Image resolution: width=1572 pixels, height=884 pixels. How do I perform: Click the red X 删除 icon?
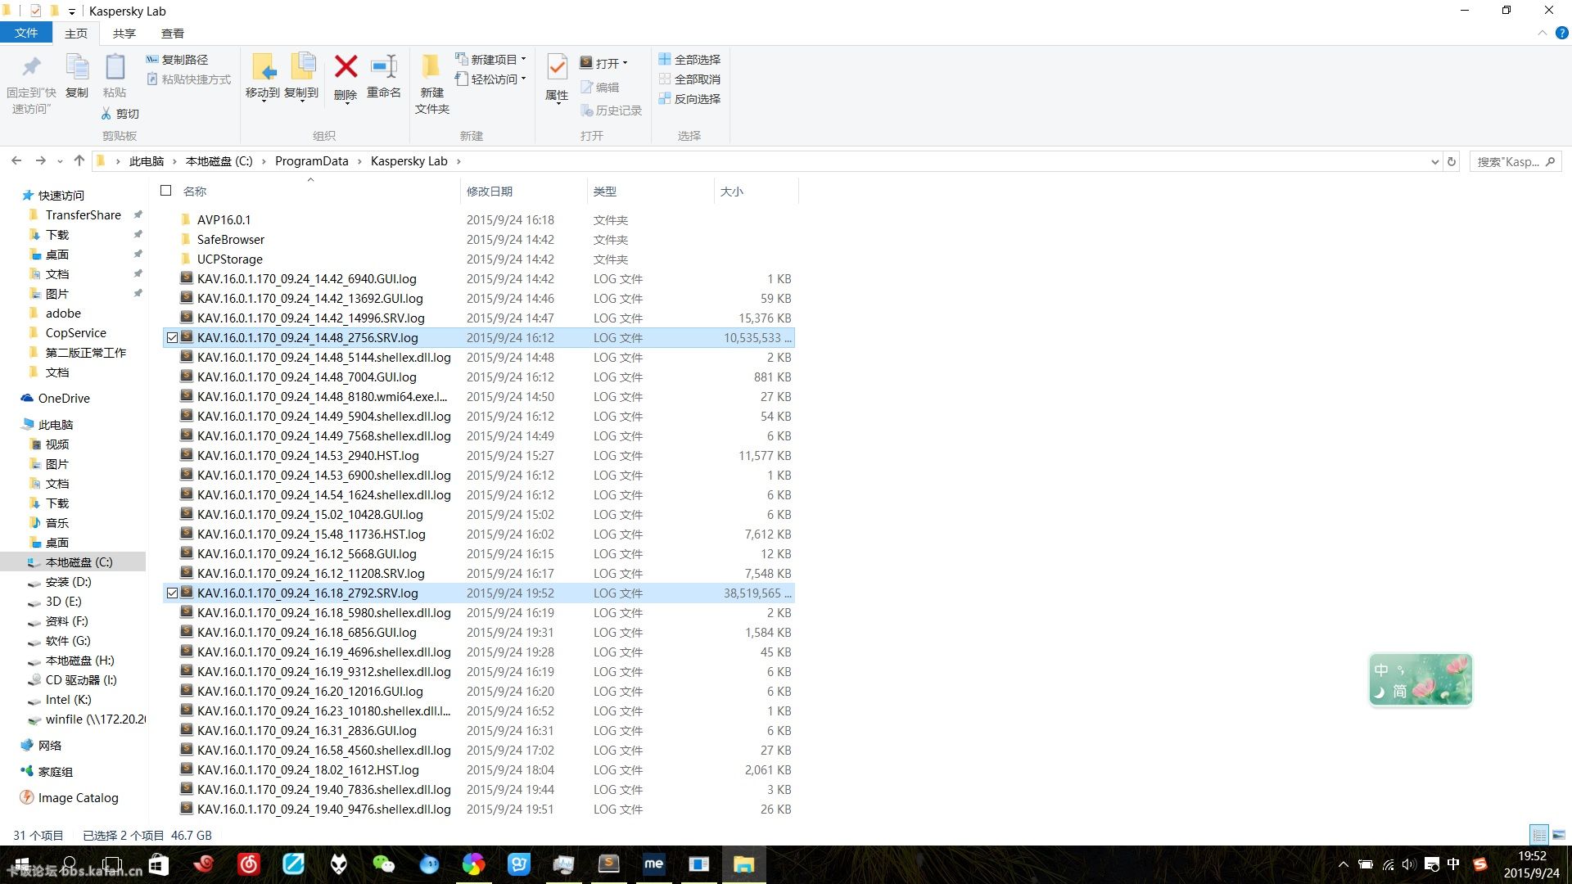click(346, 66)
